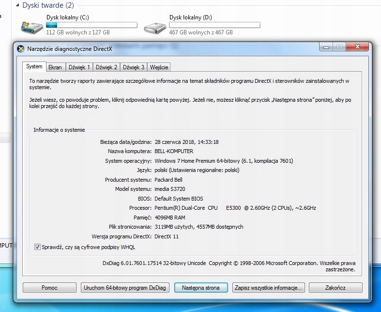Image resolution: width=381 pixels, height=312 pixels.
Task: Switch to the System tab
Action: coord(34,66)
